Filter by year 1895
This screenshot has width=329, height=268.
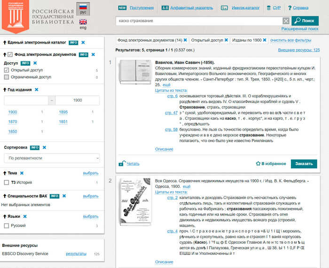(63, 112)
